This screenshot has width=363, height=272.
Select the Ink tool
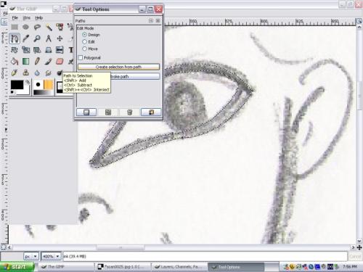pos(15,73)
